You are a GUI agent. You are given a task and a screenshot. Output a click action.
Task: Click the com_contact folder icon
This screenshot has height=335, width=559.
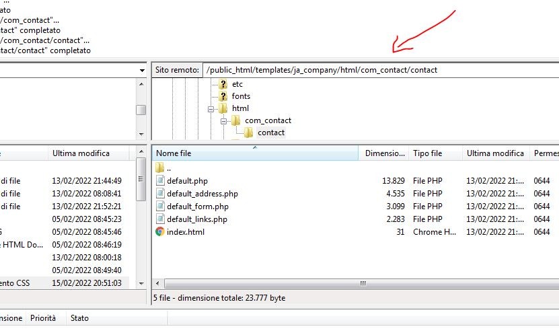235,120
